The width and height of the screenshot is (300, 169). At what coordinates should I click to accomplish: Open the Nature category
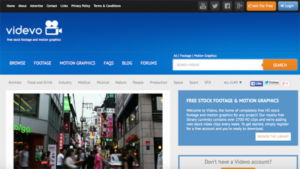point(121,82)
